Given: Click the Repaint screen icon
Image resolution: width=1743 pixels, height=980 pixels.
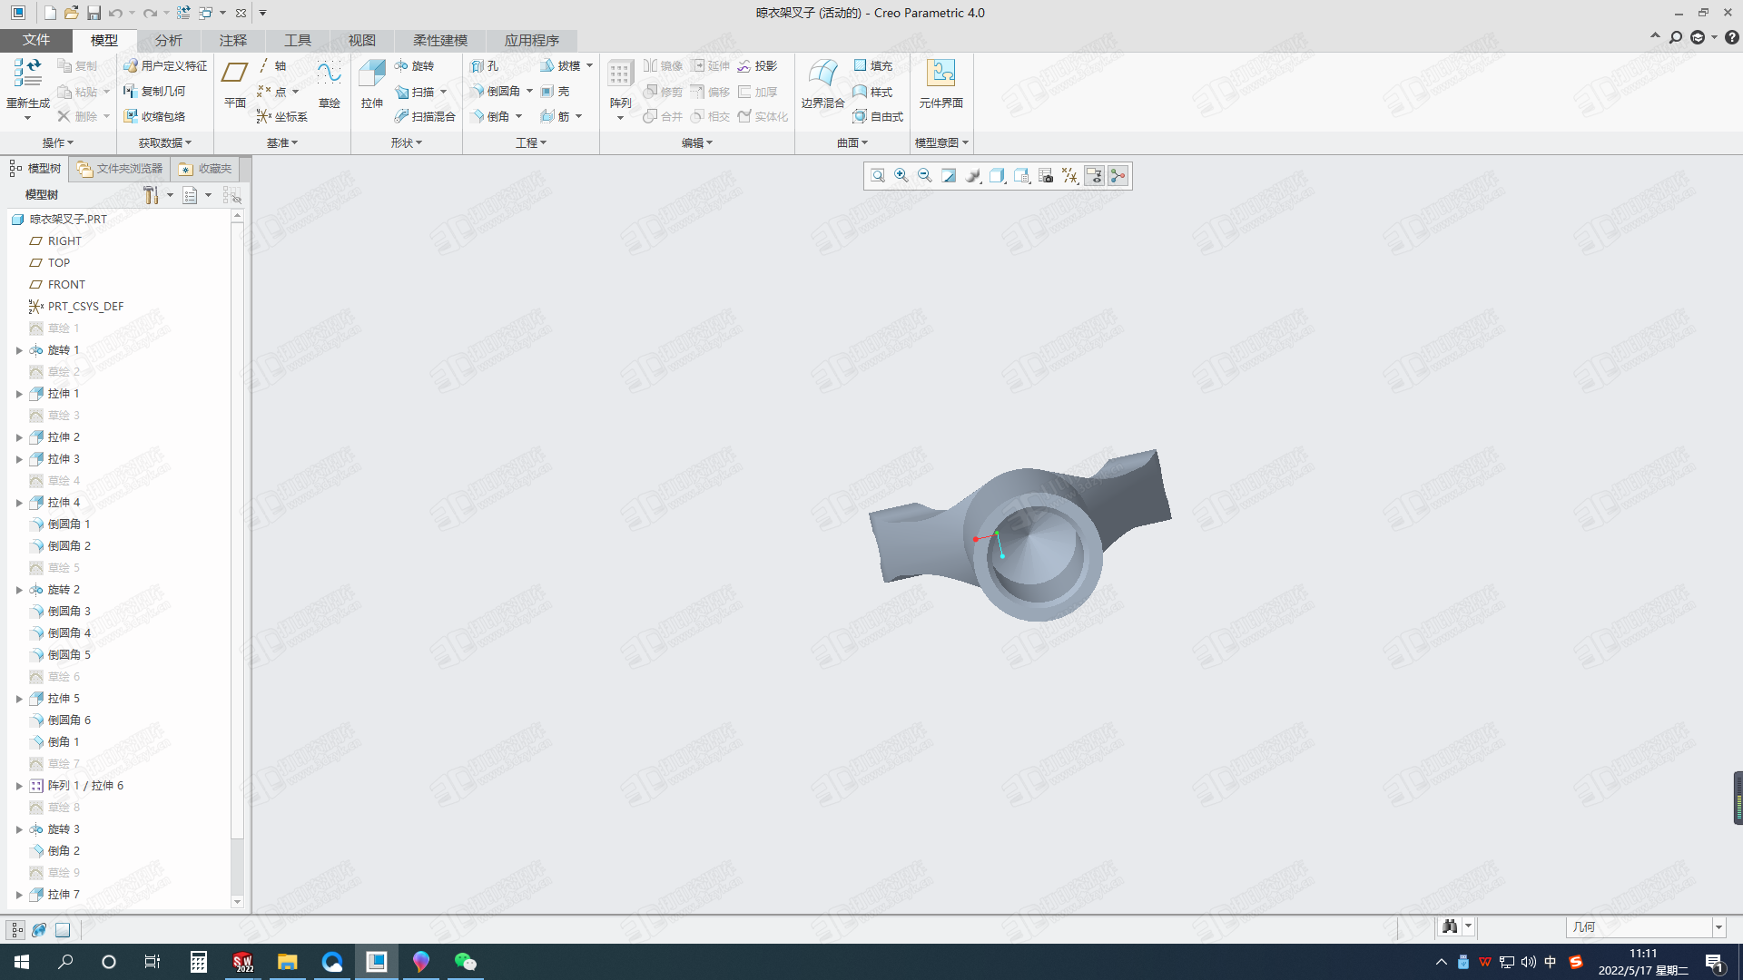Looking at the screenshot, I should click(949, 175).
